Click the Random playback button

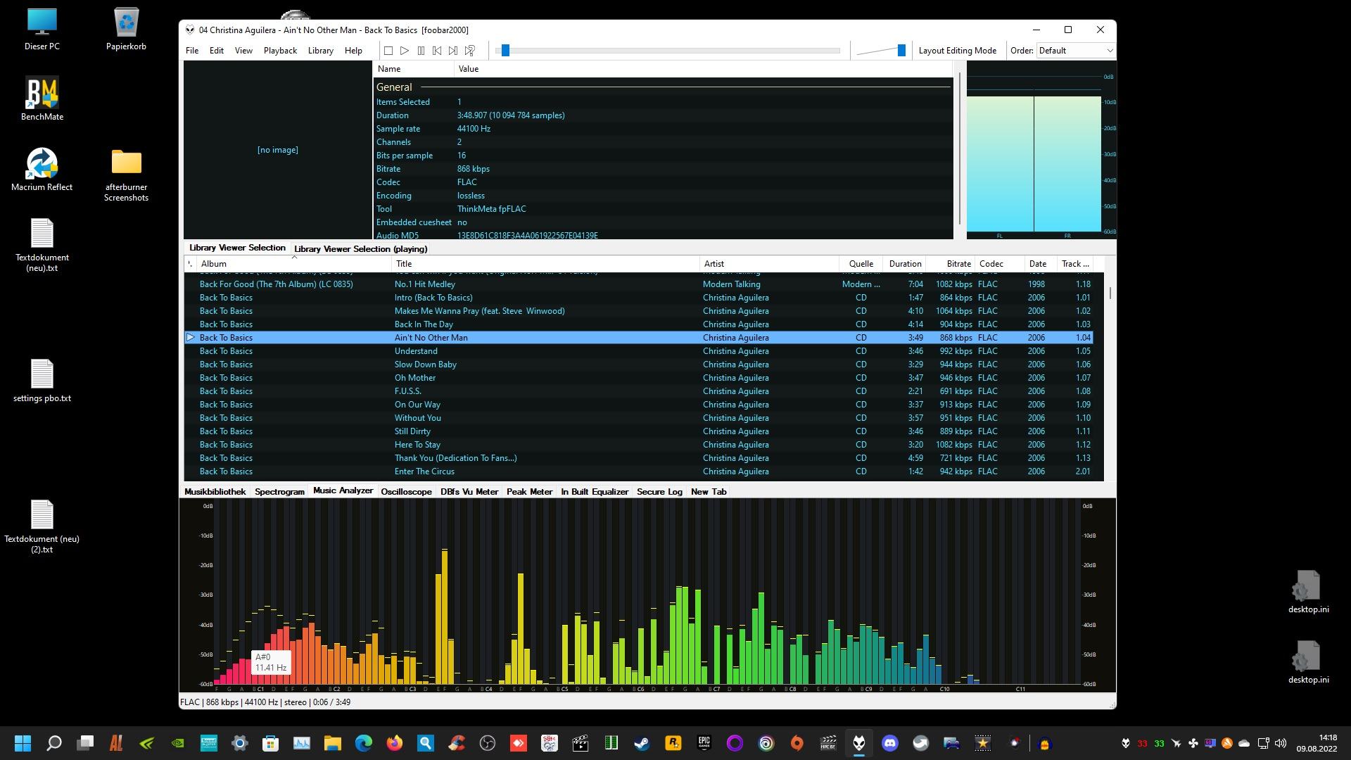(x=470, y=51)
